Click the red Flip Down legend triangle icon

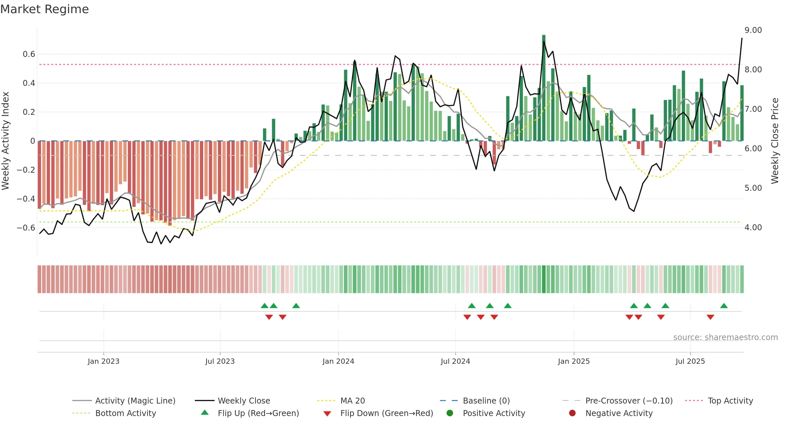[327, 414]
